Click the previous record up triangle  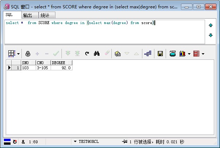click(136, 54)
